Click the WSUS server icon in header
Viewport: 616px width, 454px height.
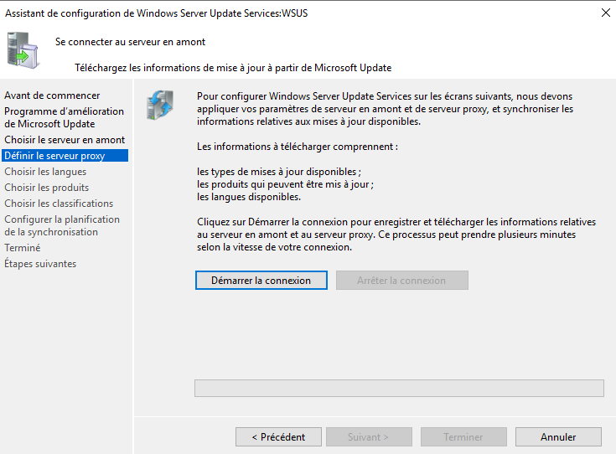click(23, 50)
